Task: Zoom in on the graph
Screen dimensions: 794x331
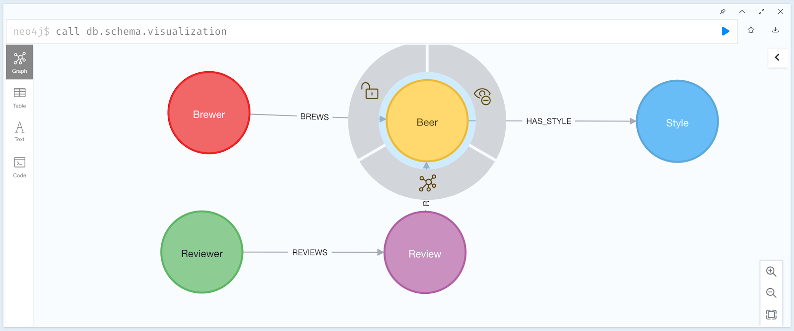Action: click(x=771, y=272)
